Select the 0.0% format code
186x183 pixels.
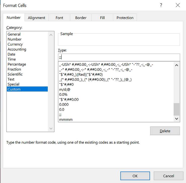[64, 95]
